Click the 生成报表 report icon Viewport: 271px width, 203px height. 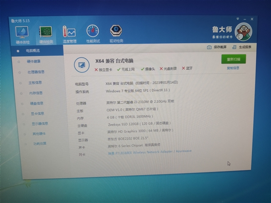(x=234, y=47)
